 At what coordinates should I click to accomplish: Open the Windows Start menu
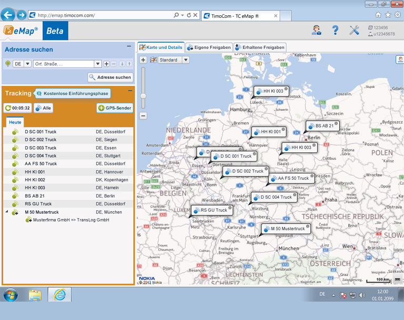[11, 294]
